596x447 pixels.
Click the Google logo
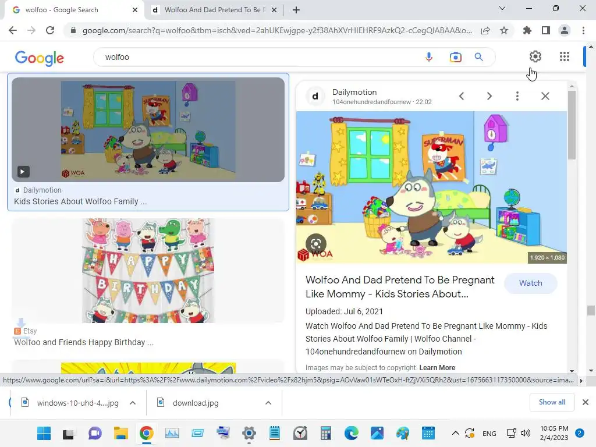click(x=40, y=58)
